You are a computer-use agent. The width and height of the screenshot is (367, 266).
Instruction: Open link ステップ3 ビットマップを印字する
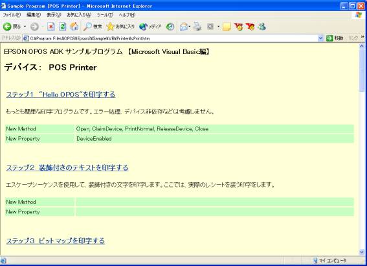coord(56,241)
